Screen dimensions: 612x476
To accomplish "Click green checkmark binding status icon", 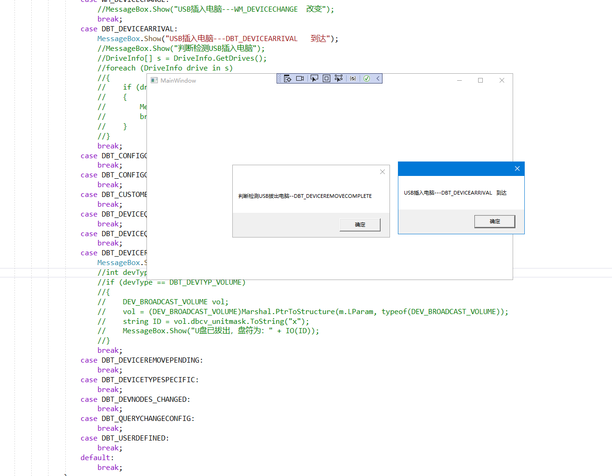I will [367, 78].
